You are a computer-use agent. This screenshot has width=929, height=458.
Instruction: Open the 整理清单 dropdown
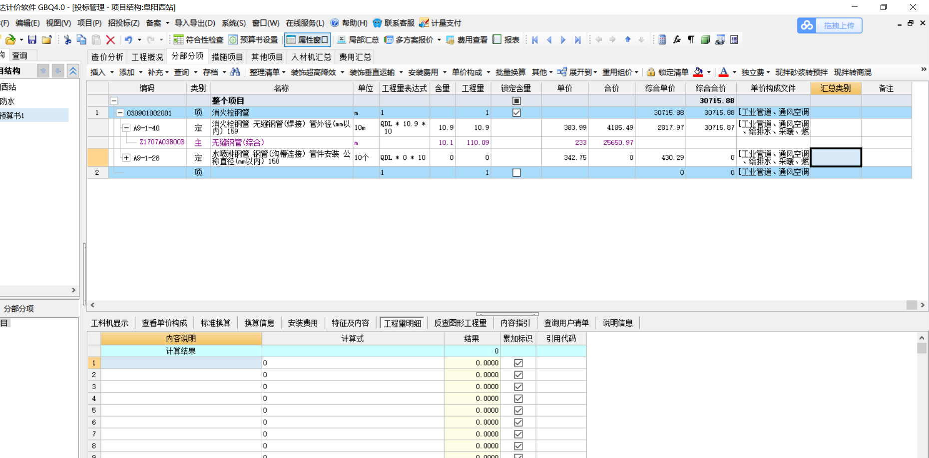268,72
